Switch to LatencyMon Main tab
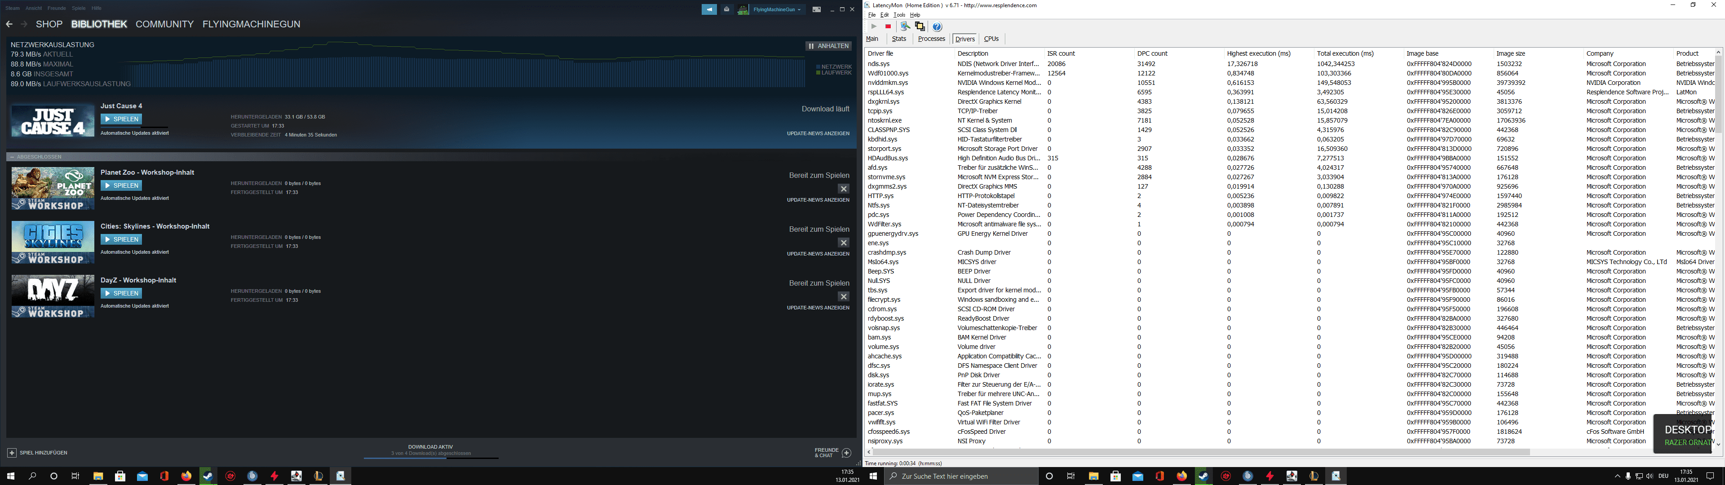This screenshot has width=1725, height=485. click(872, 39)
